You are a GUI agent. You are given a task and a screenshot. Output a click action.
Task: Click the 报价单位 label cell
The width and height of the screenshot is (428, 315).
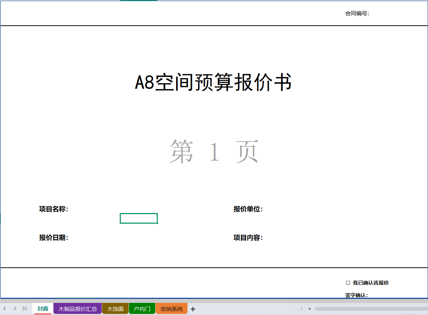tap(248, 209)
